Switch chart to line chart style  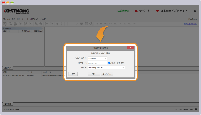pyautogui.click(x=30, y=24)
